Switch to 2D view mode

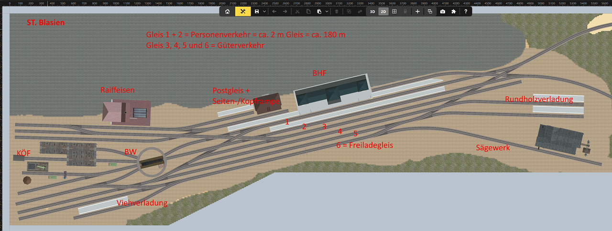(383, 11)
